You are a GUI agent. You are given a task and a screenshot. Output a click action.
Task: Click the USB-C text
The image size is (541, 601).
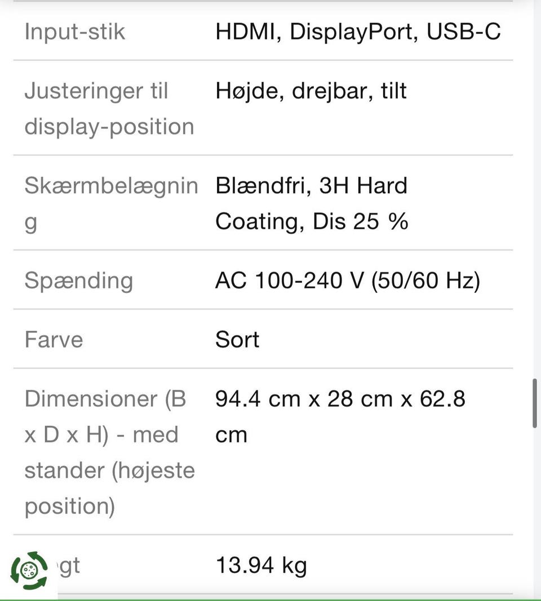click(463, 32)
